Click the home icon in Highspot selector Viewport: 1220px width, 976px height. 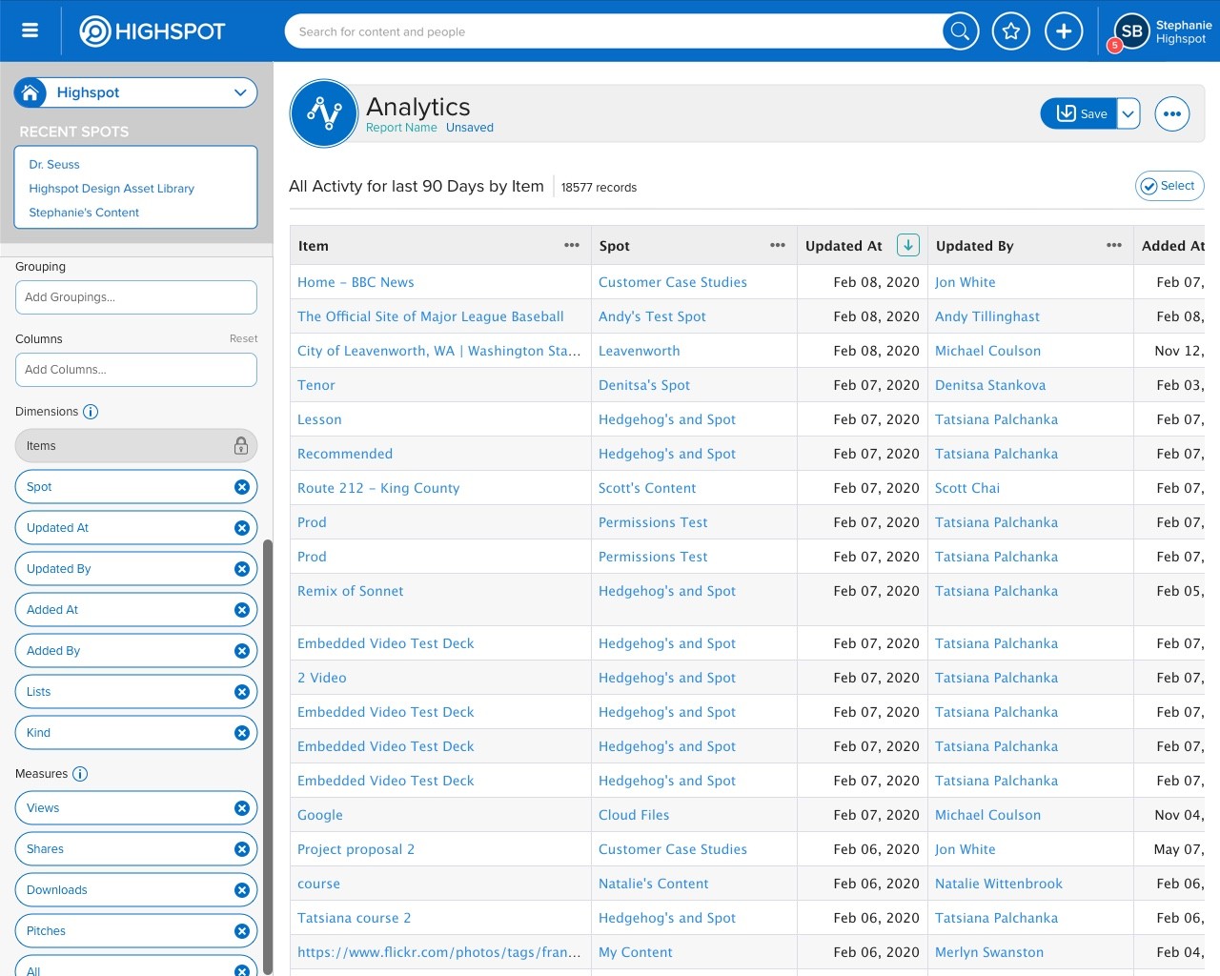30,92
